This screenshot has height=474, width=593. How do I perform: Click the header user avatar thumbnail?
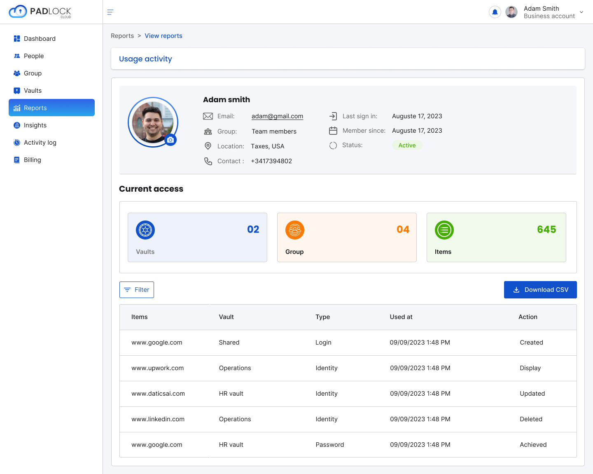click(x=511, y=12)
